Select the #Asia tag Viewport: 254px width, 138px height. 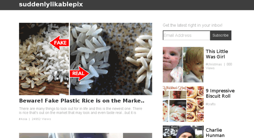(23, 119)
